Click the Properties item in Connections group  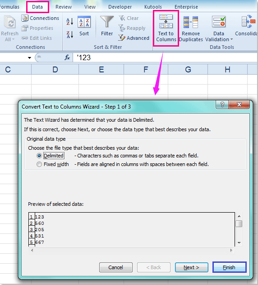pyautogui.click(x=37, y=28)
